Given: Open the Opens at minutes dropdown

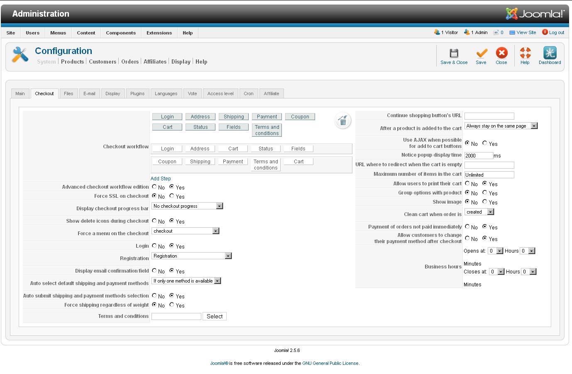Looking at the screenshot, I should 528,251.
